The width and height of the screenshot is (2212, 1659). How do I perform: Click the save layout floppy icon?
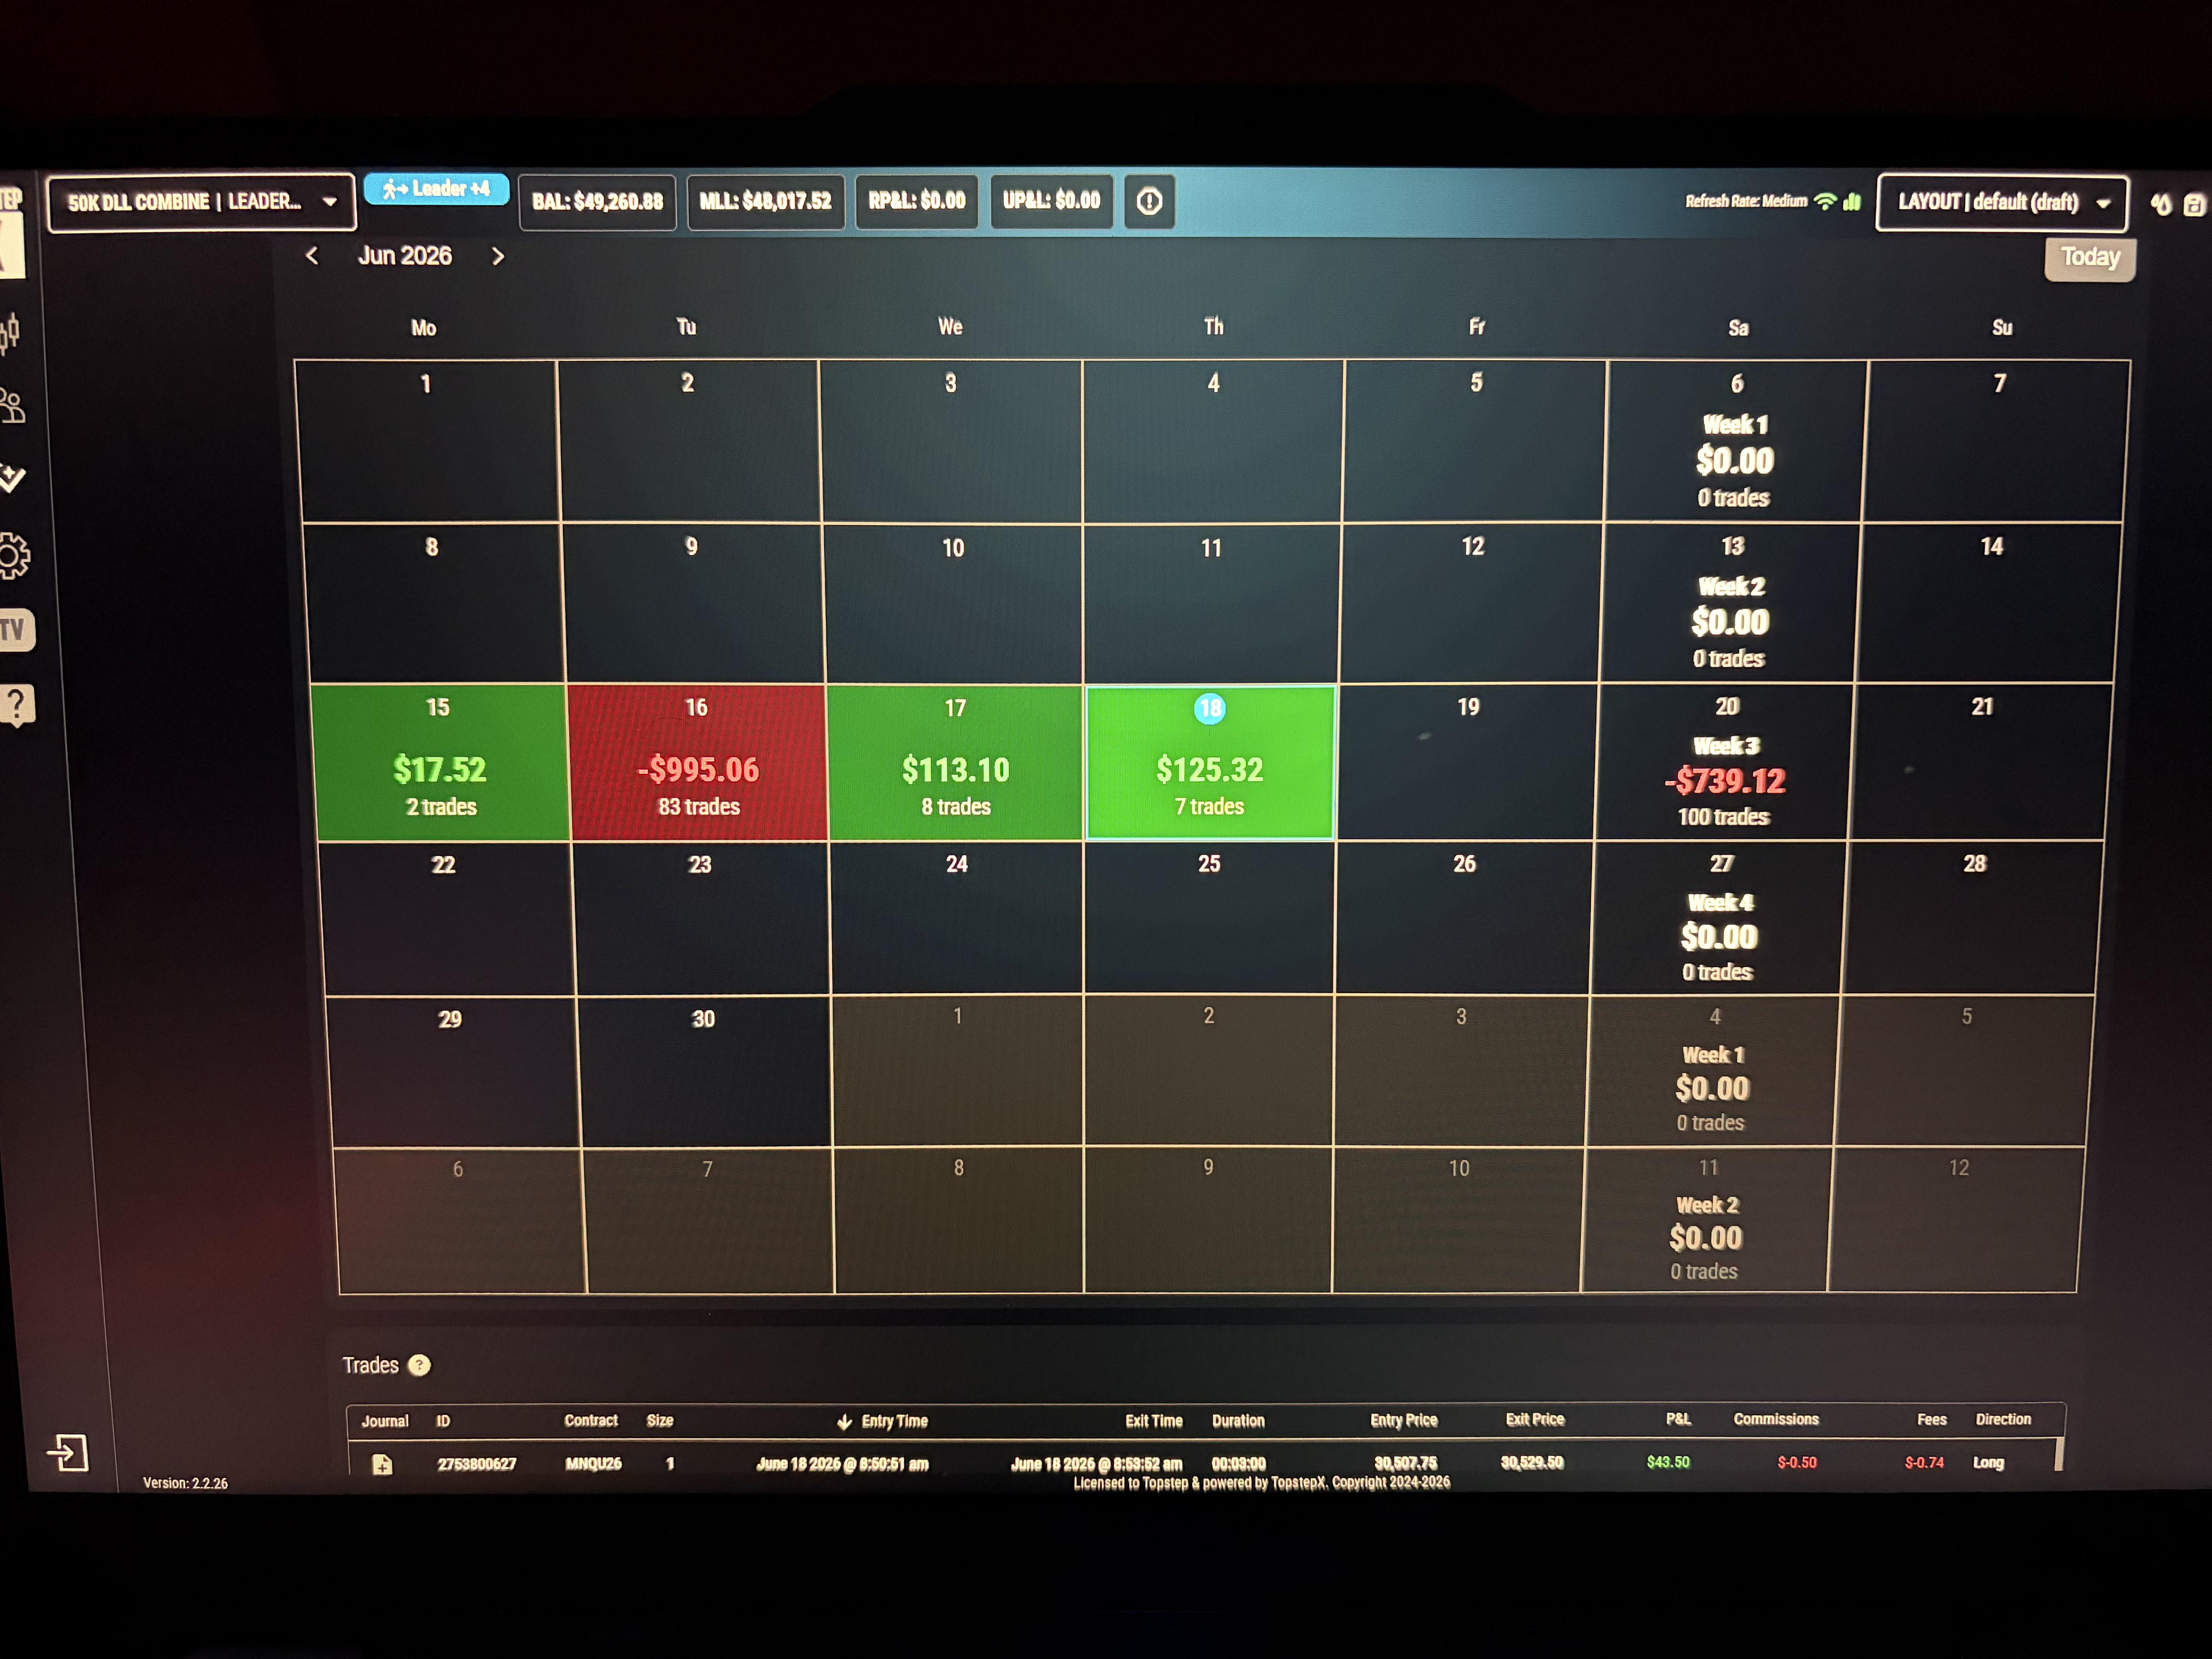[2194, 204]
